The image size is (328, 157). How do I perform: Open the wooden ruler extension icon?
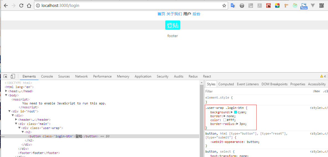tap(286, 6)
